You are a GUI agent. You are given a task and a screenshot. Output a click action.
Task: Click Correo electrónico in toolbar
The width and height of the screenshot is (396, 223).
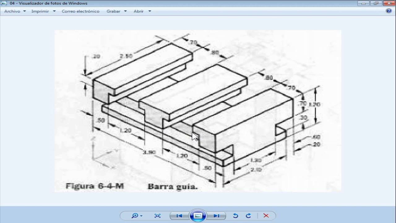pyautogui.click(x=80, y=11)
